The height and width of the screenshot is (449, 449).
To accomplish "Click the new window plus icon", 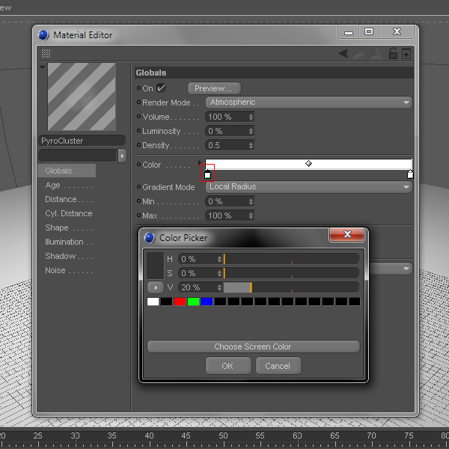I will coord(406,54).
